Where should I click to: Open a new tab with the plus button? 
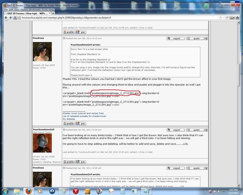[53, 13]
